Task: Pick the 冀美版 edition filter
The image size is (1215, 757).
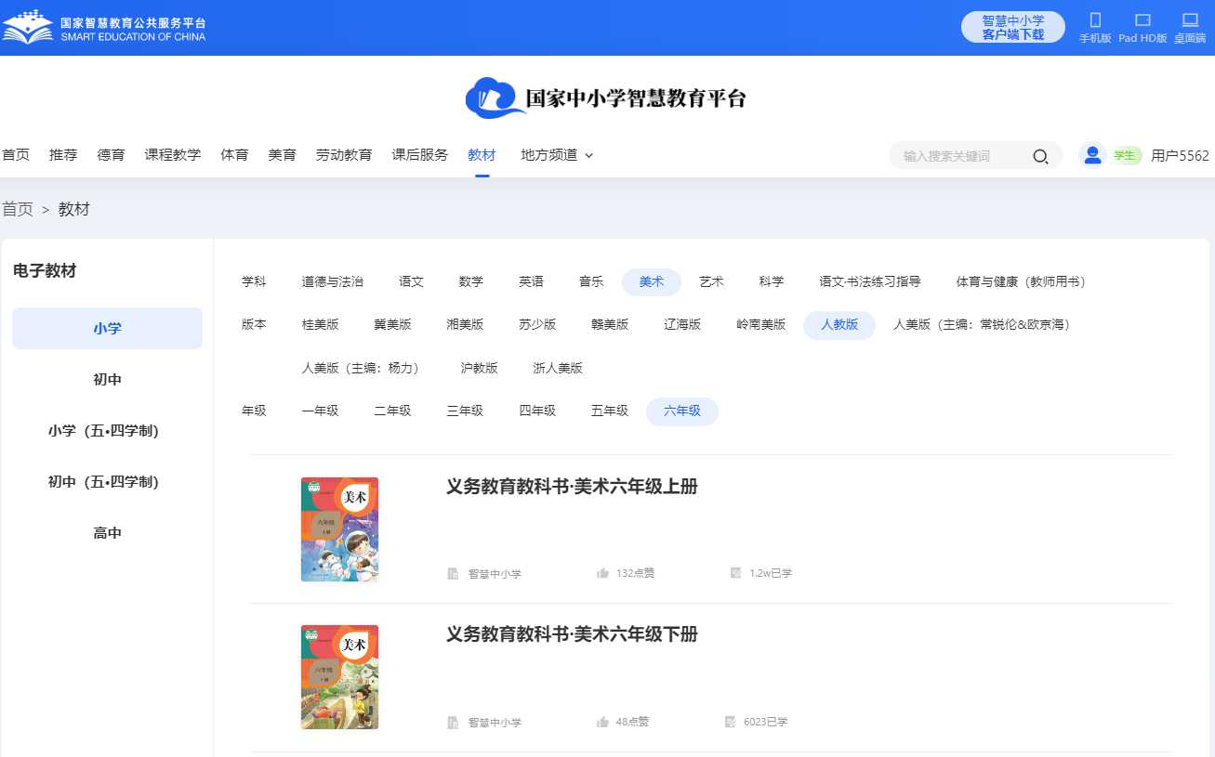Action: point(393,325)
